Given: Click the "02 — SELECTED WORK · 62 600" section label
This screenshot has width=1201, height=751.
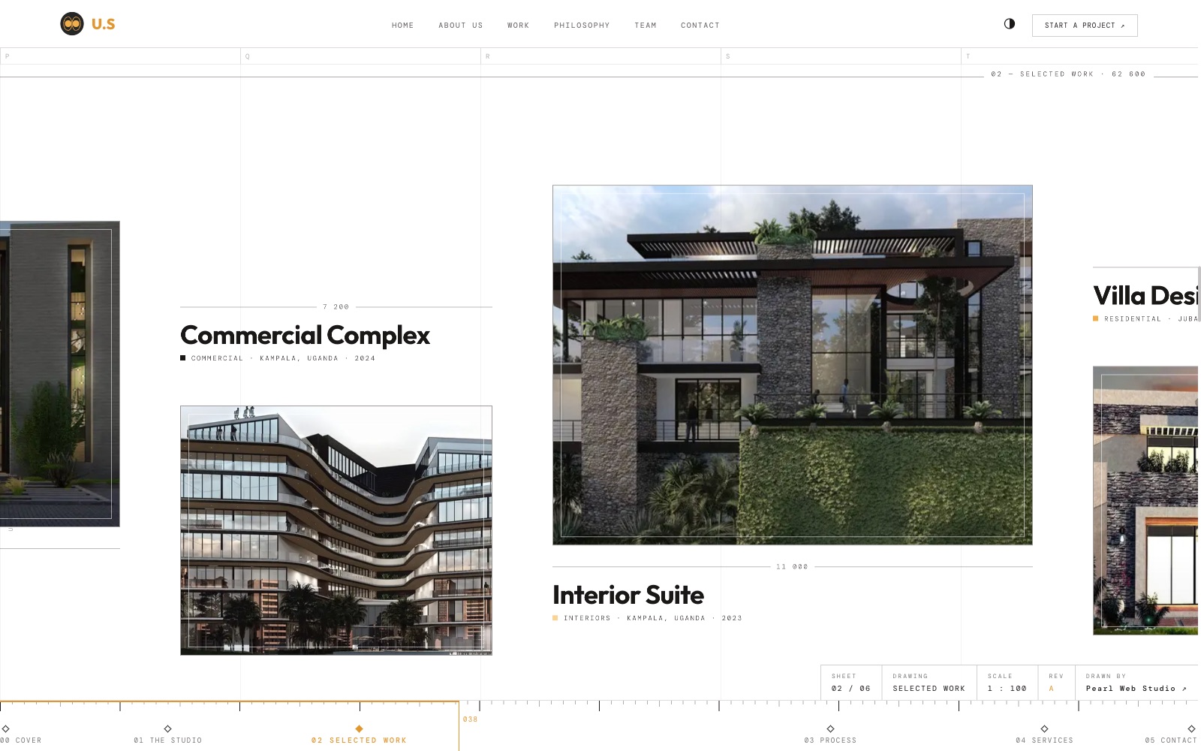Looking at the screenshot, I should 1068,74.
